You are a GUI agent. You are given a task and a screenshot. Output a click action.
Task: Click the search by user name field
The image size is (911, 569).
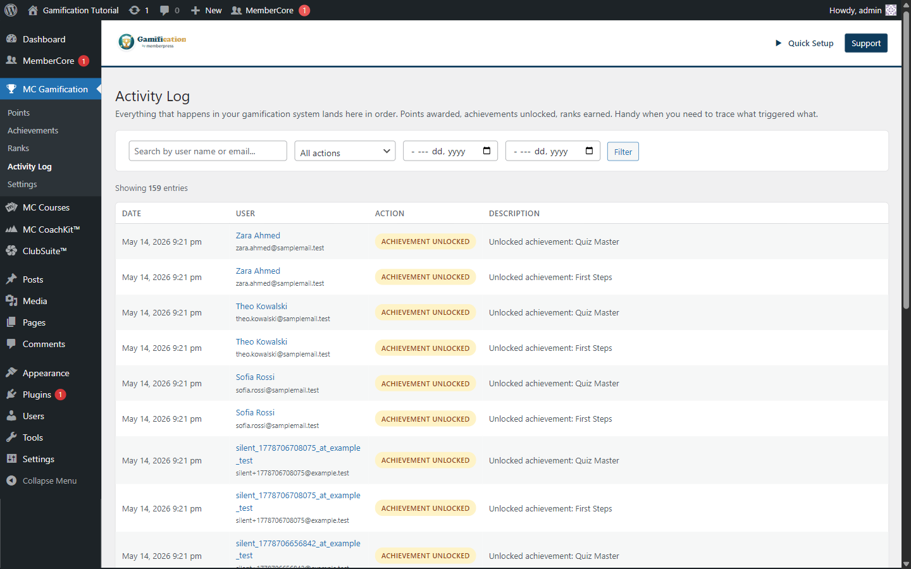pyautogui.click(x=208, y=151)
